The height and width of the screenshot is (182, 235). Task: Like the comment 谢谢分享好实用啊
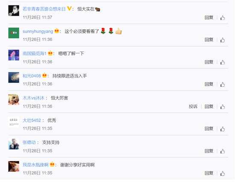223,173
